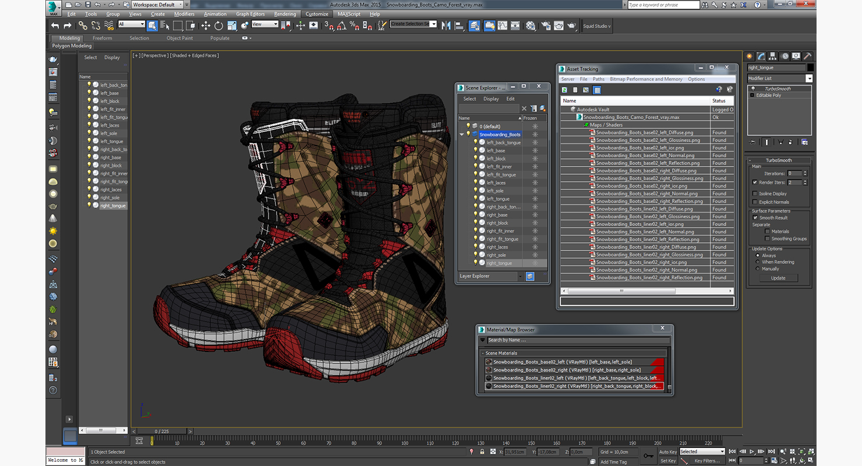This screenshot has height=466, width=862.
Task: Click the Key Filters button
Action: (x=706, y=461)
